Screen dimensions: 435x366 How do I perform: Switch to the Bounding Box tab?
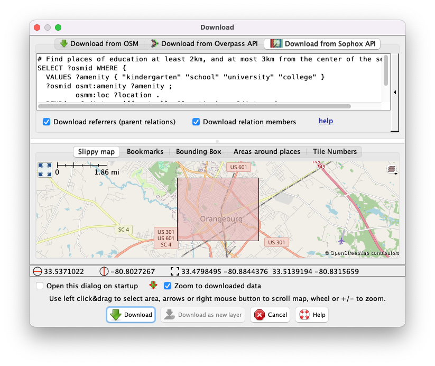click(x=198, y=152)
